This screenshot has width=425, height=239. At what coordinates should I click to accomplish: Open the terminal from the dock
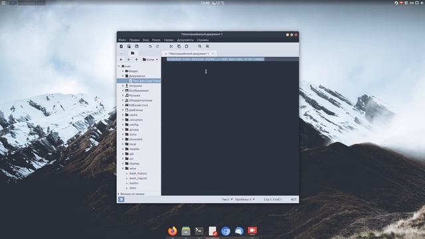[199, 231]
